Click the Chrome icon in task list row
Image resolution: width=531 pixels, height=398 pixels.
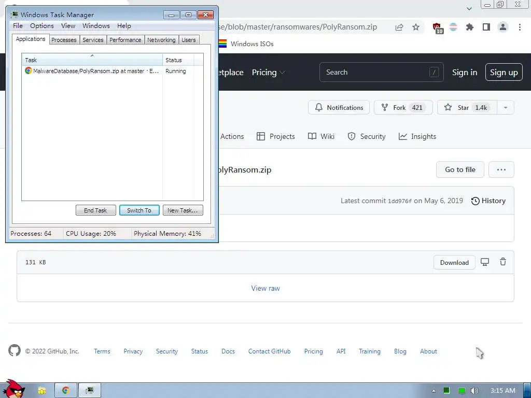(x=29, y=70)
